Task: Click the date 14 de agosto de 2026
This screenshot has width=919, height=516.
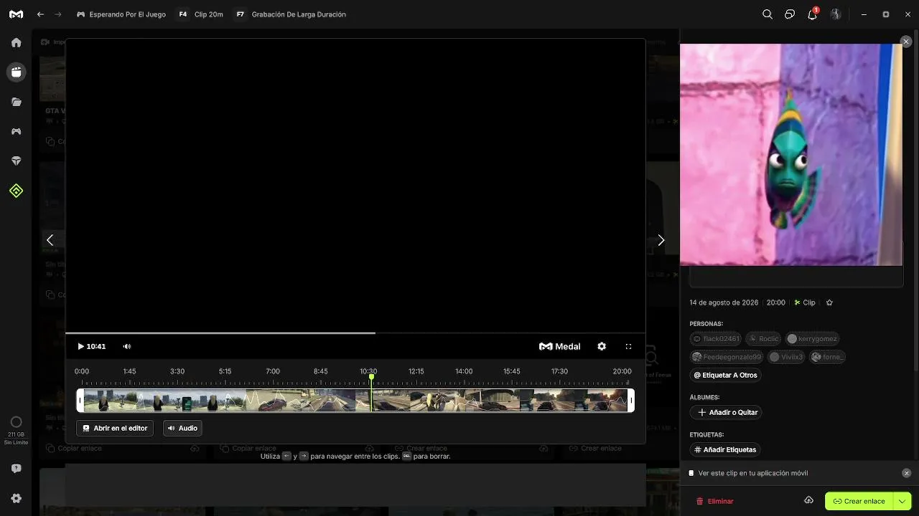Action: click(x=724, y=302)
